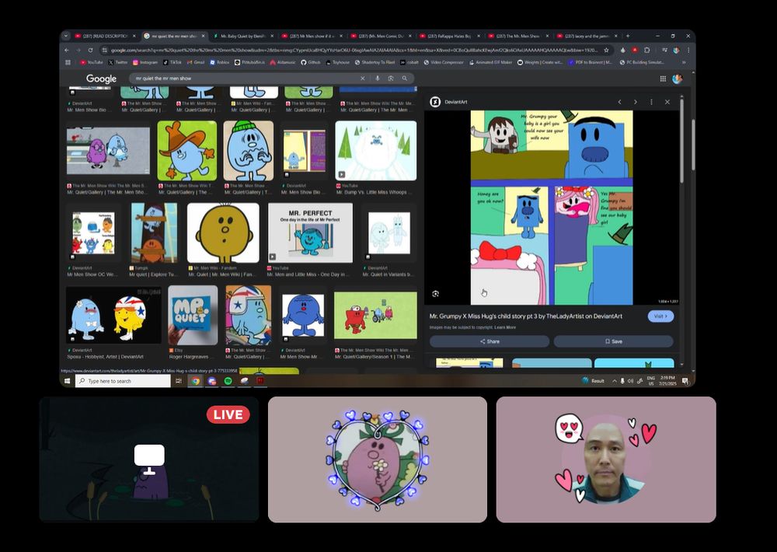Open a new browser tab
Viewport: 777px width, 552px height.
pyautogui.click(x=628, y=37)
